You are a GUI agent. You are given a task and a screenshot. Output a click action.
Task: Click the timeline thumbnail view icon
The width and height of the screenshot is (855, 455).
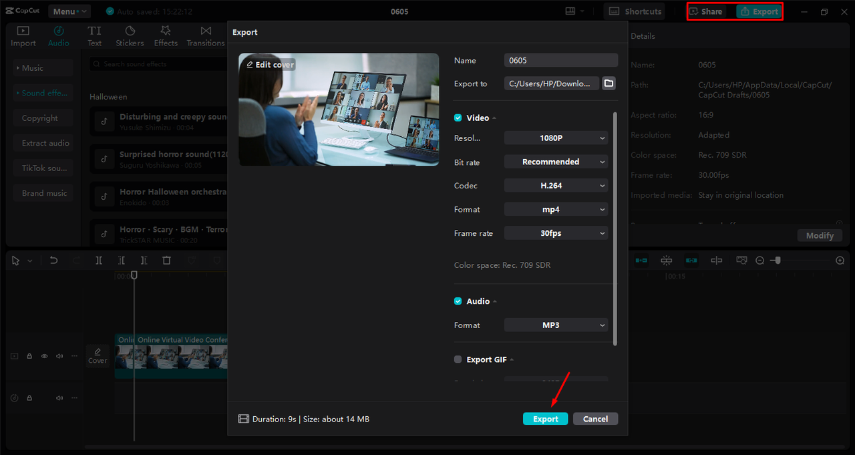tap(741, 261)
